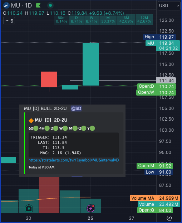Open the stratalerts.com MU link
182x223 pixels.
tap(74, 160)
